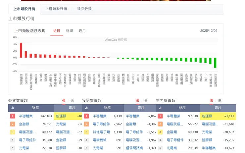Click rank 1 badge in 投信買賣超 table
Viewport: 245px width, 153px height.
[x=86, y=116]
